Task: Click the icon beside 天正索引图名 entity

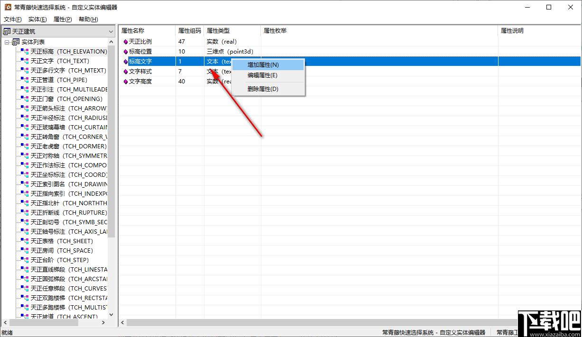Action: coord(25,184)
